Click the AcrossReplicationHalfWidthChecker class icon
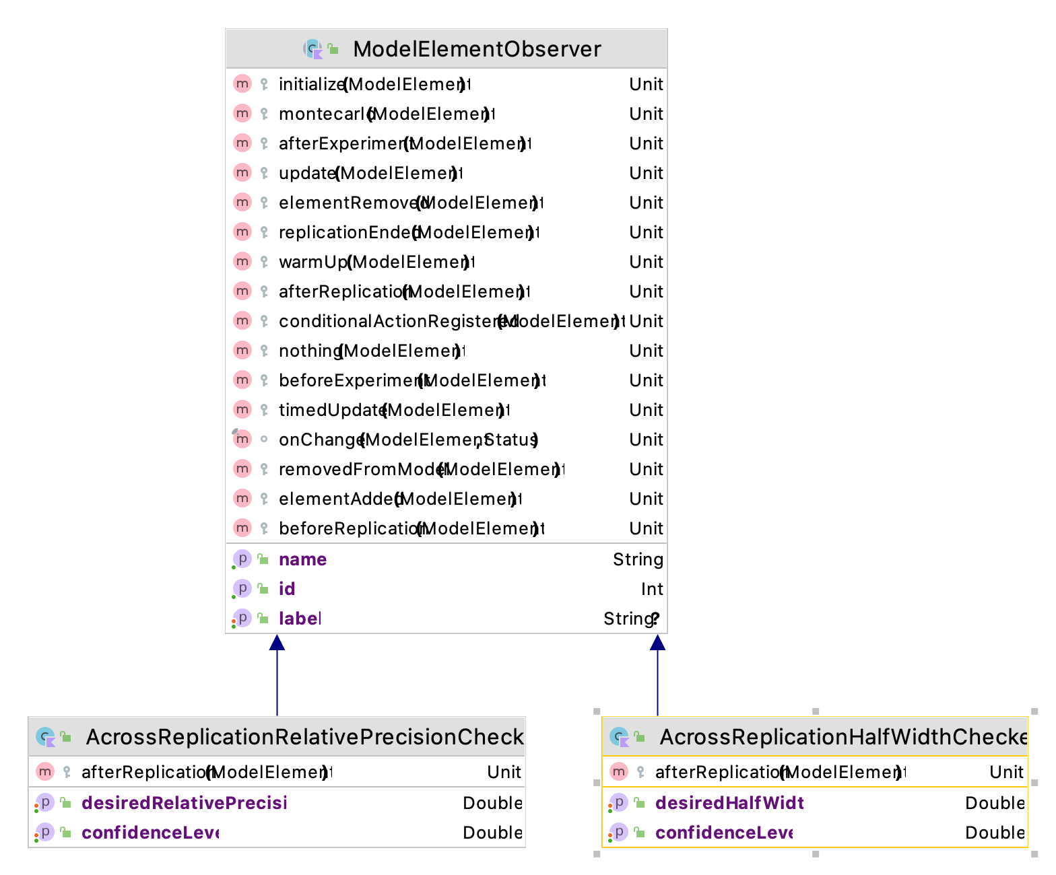Screen dimensions: 1056x875 pos(620,737)
